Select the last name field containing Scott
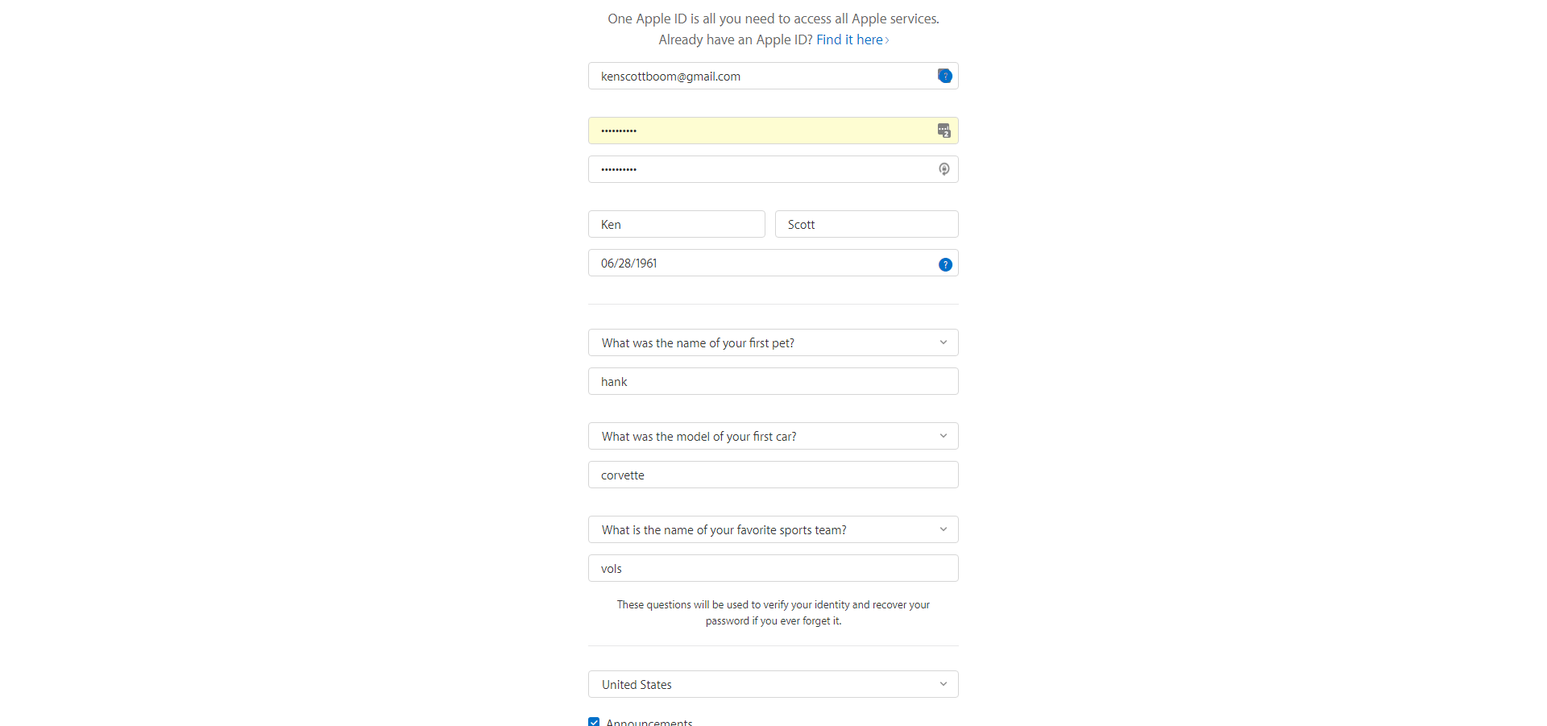 pyautogui.click(x=867, y=224)
